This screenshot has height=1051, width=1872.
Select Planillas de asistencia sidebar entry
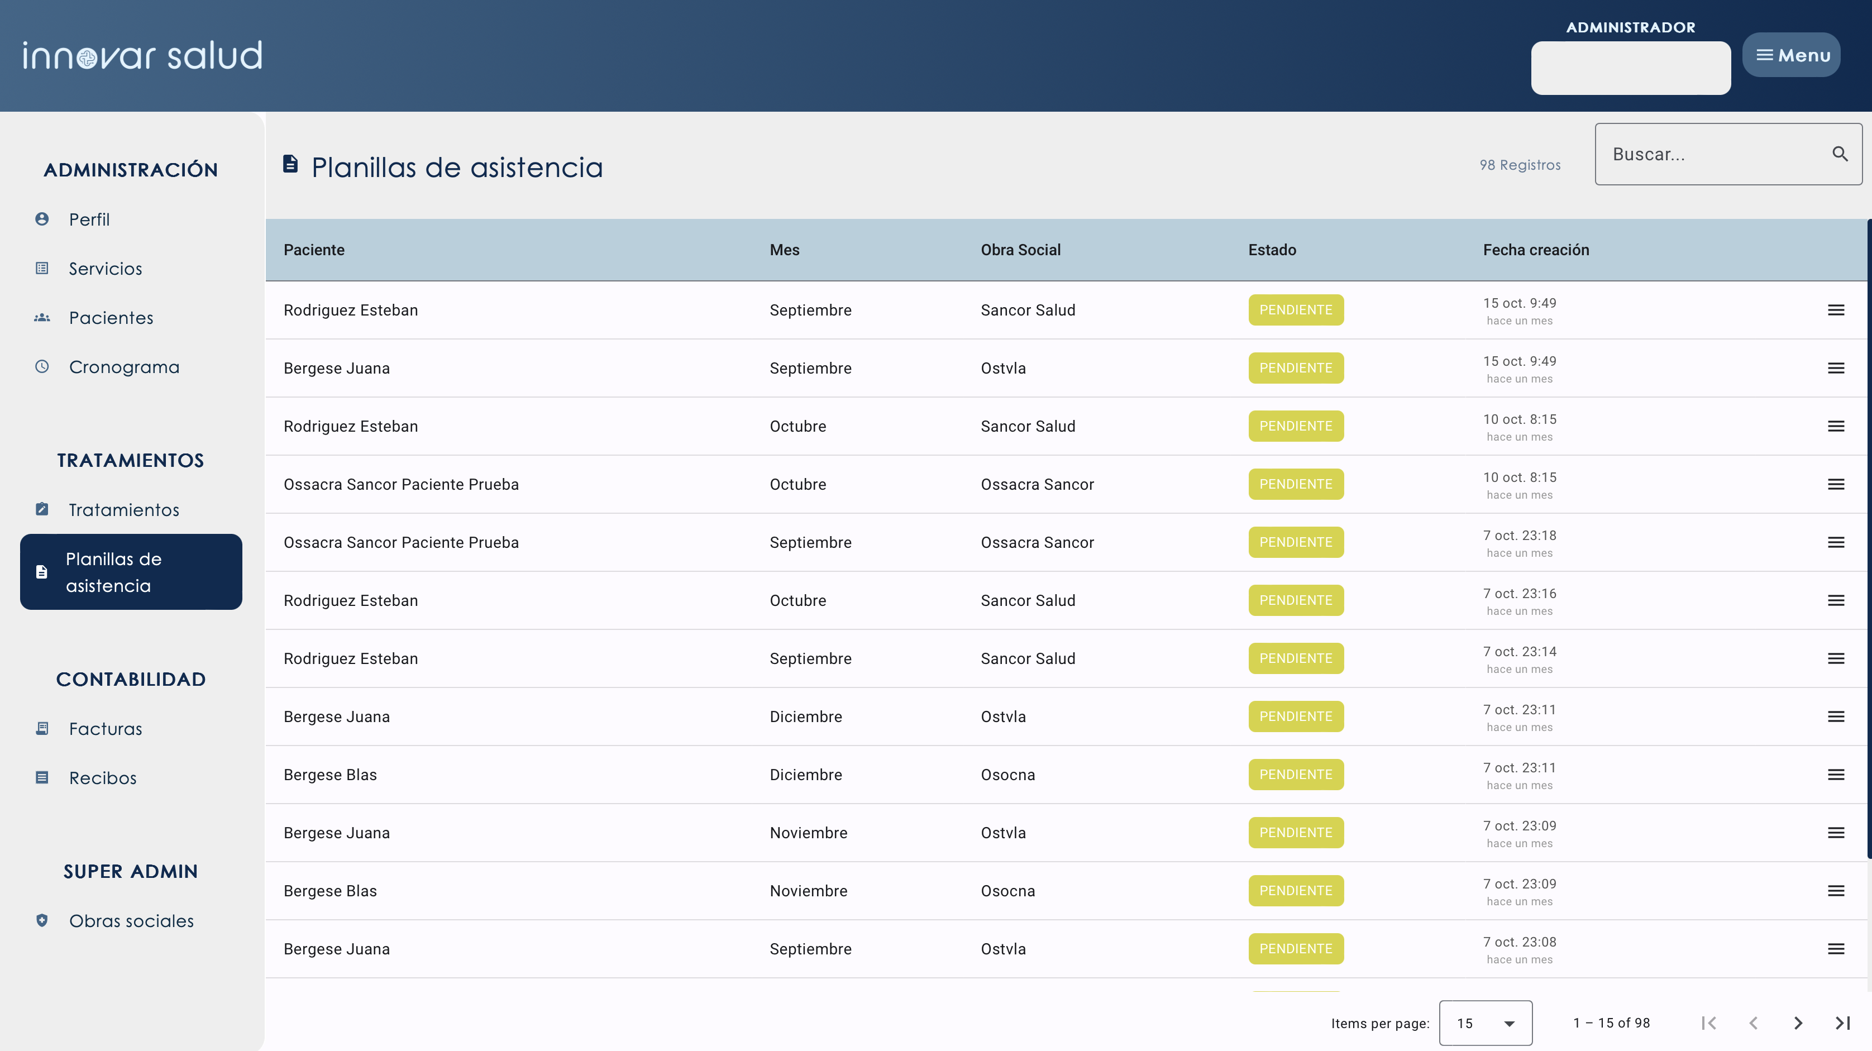pyautogui.click(x=131, y=572)
